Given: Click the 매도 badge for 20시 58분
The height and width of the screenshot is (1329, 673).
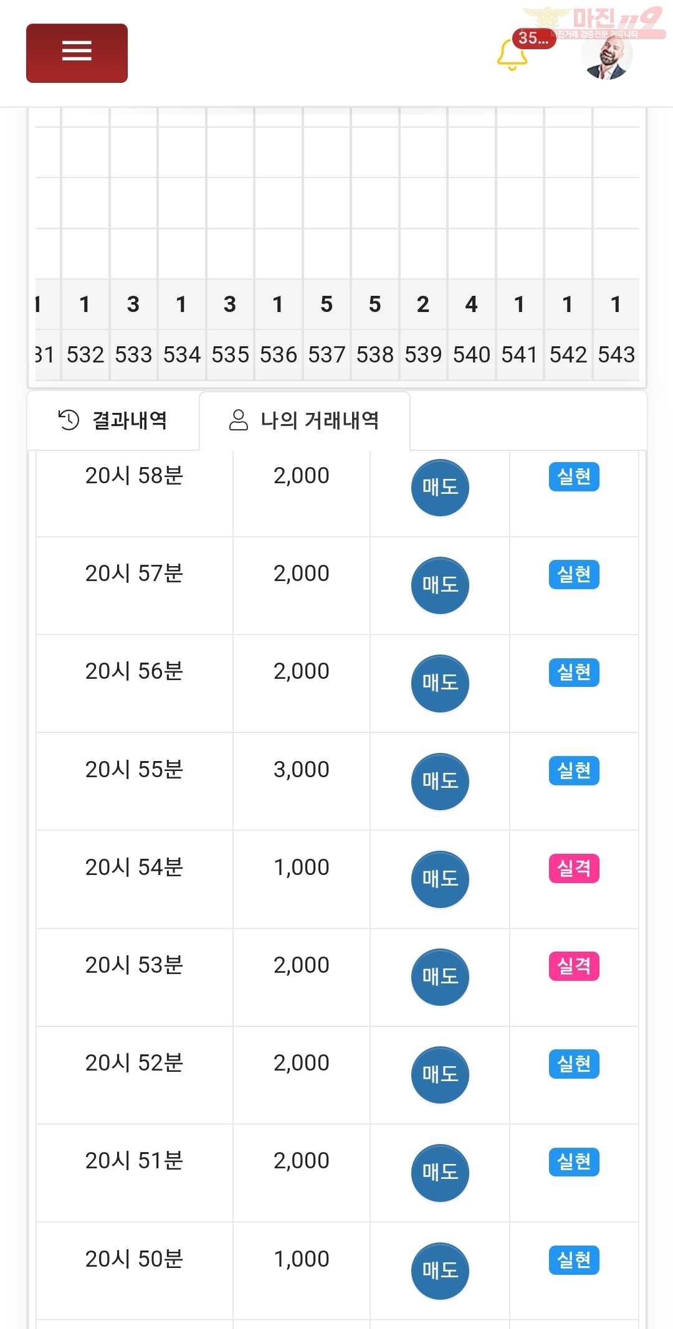Looking at the screenshot, I should click(x=440, y=488).
